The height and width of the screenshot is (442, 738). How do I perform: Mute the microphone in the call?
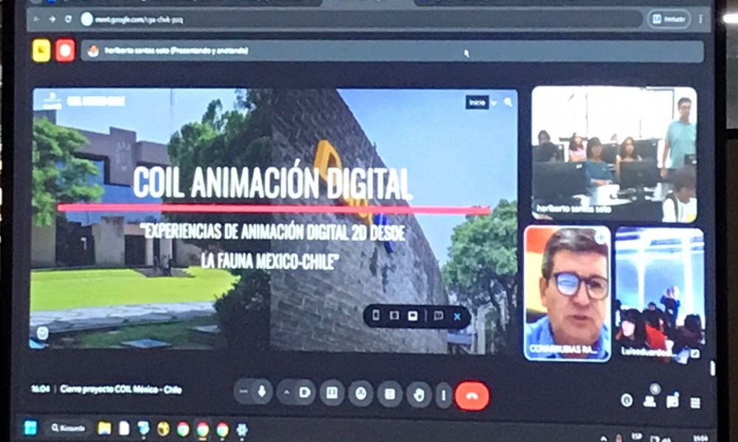[261, 393]
